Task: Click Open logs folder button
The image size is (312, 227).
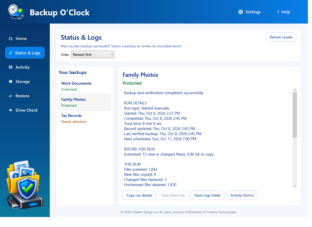Action: (208, 195)
